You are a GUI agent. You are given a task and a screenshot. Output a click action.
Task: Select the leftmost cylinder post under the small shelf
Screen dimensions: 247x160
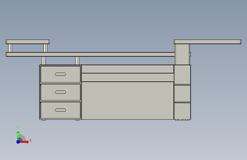[10, 48]
